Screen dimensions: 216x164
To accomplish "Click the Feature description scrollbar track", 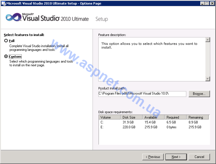I will [x=208, y=59].
